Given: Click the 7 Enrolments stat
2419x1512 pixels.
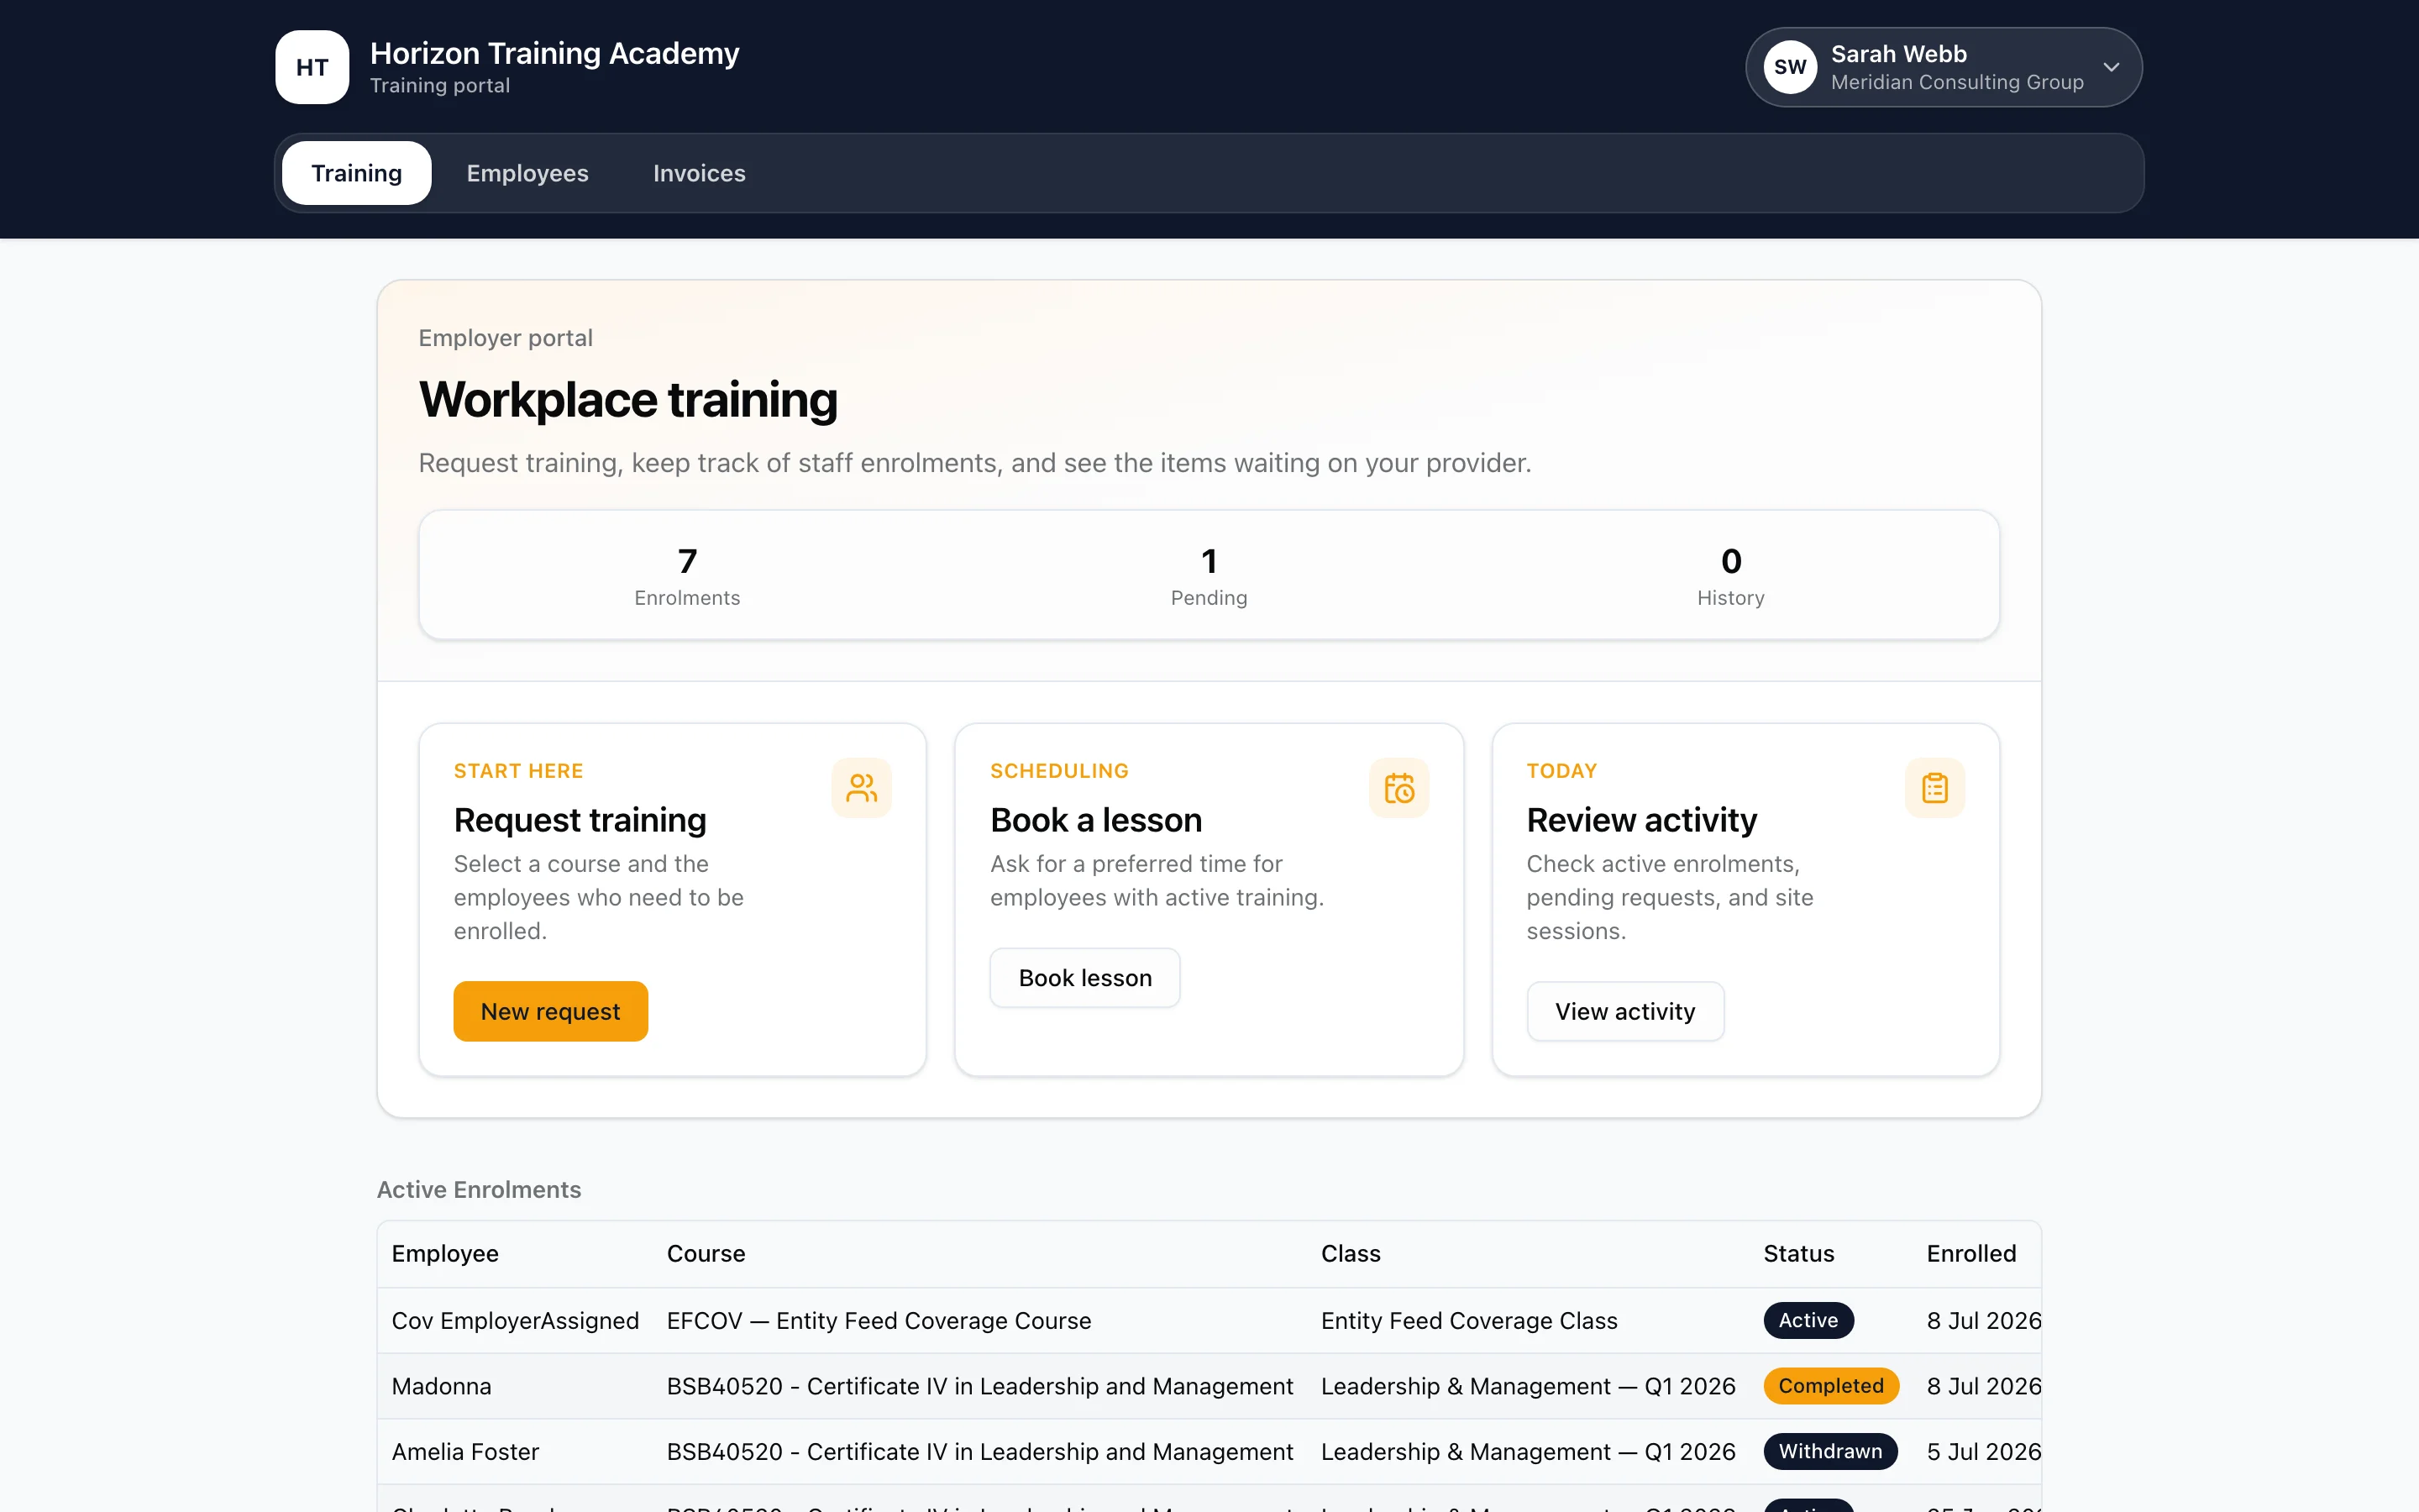Looking at the screenshot, I should pos(687,575).
